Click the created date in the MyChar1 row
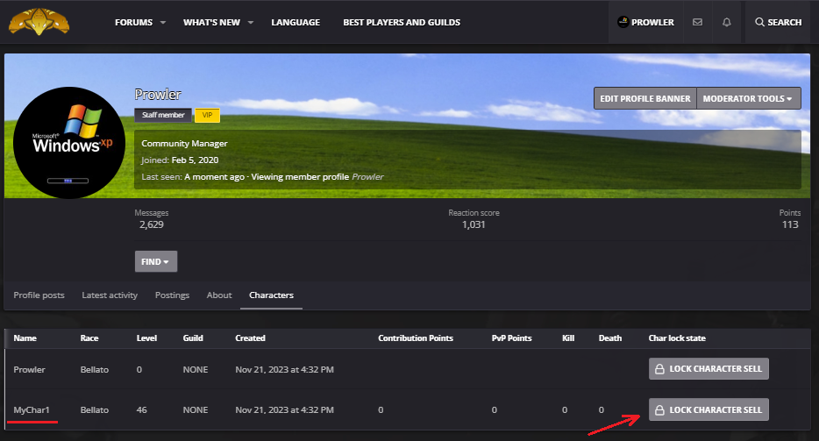This screenshot has height=441, width=819. coord(285,410)
